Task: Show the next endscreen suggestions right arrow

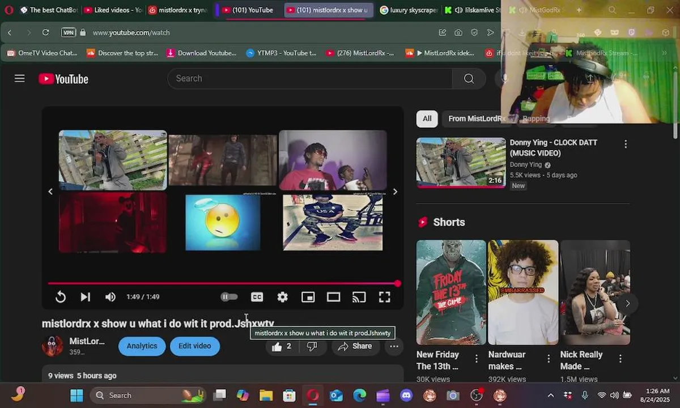Action: pos(395,192)
